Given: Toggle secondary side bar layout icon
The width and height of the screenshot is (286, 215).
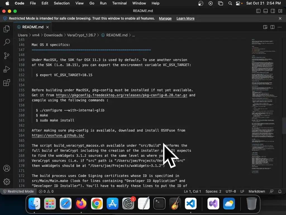Looking at the screenshot, I should 273,11.
